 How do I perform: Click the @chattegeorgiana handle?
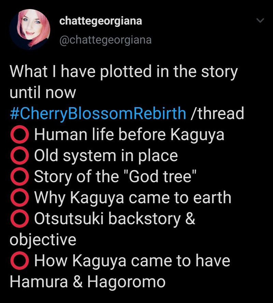coord(105,40)
